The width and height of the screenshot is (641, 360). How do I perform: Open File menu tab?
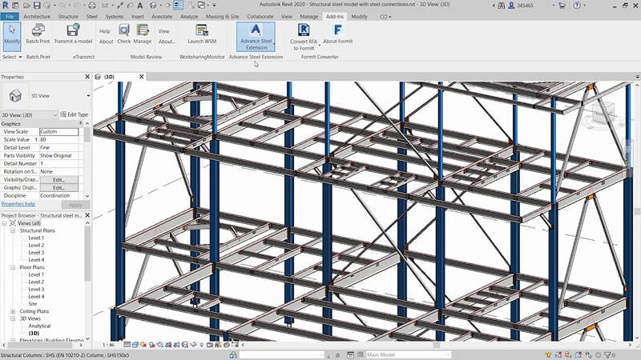click(10, 17)
